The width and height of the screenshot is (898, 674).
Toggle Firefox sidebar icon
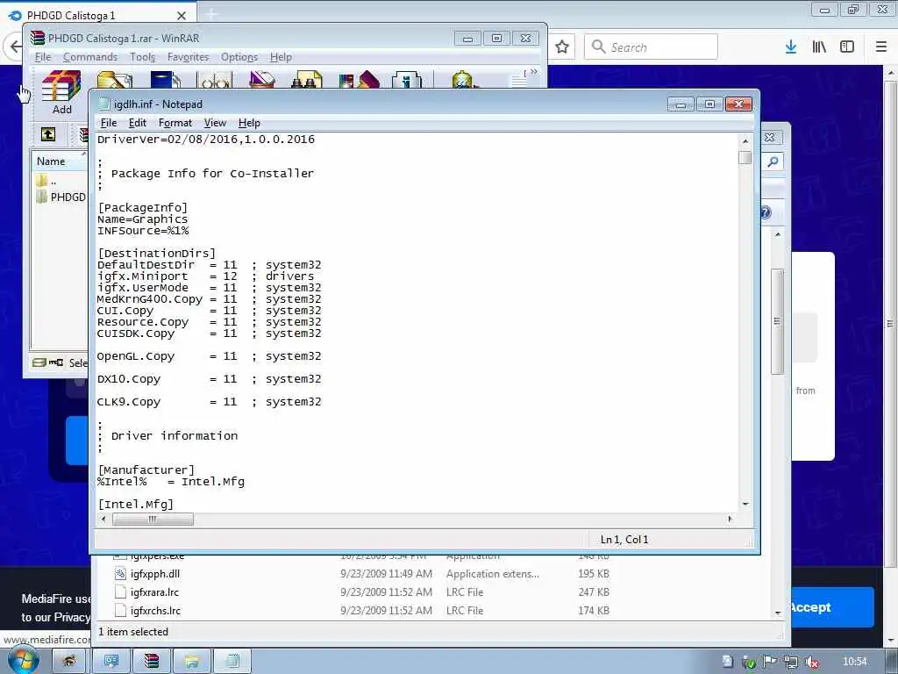[x=847, y=47]
